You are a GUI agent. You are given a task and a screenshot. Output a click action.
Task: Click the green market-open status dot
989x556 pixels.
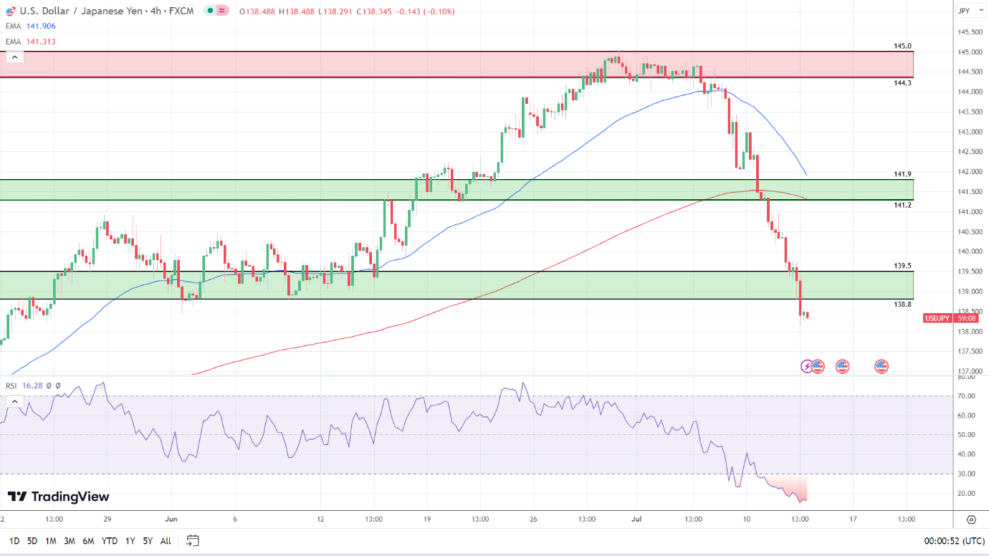click(x=209, y=11)
